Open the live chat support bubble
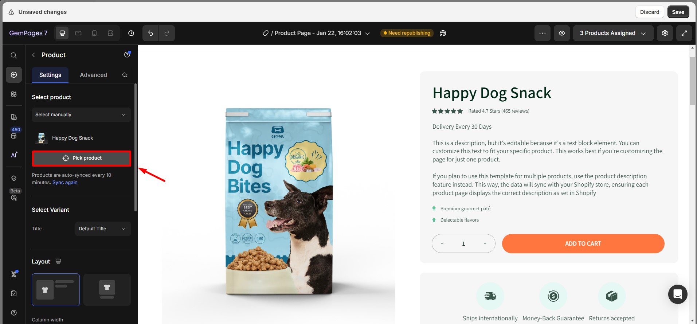The image size is (697, 324). pos(678,294)
